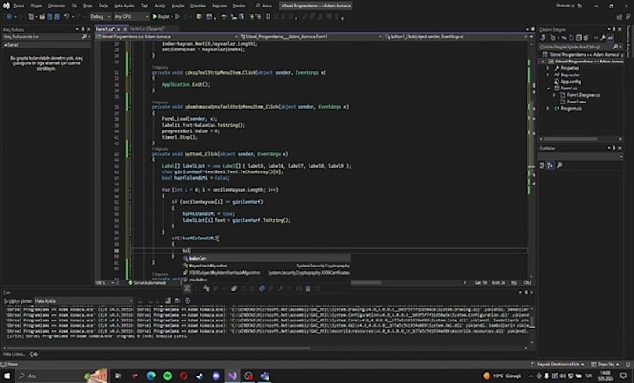Click the navigate back toolbar icon

click(9, 16)
